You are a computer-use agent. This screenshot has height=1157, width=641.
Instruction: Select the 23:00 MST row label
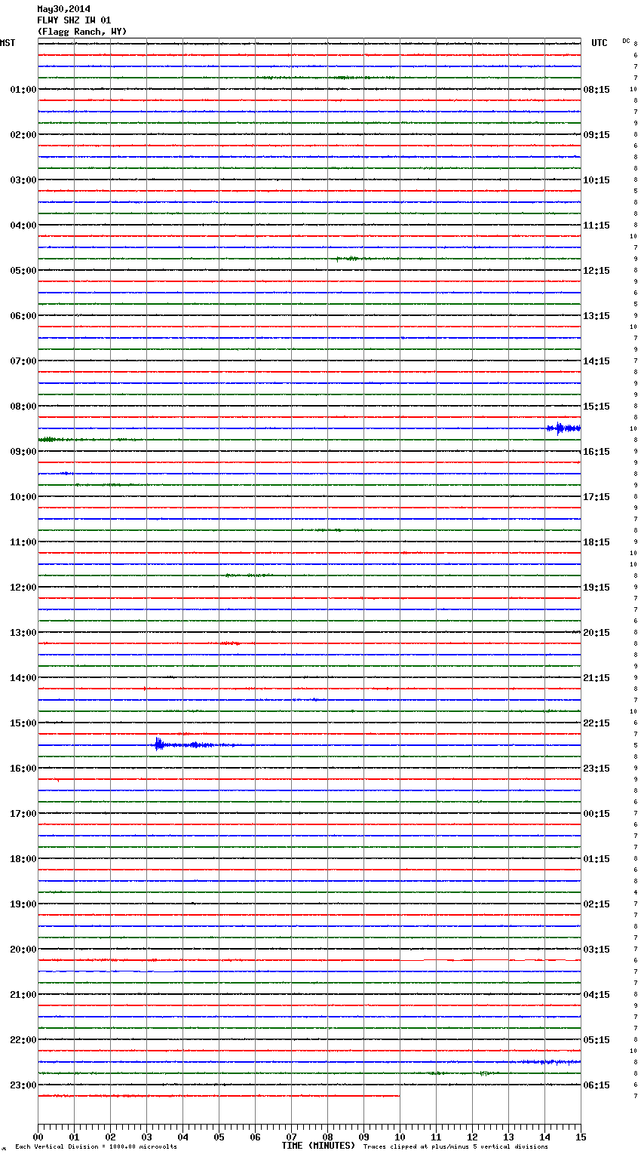tap(23, 1085)
